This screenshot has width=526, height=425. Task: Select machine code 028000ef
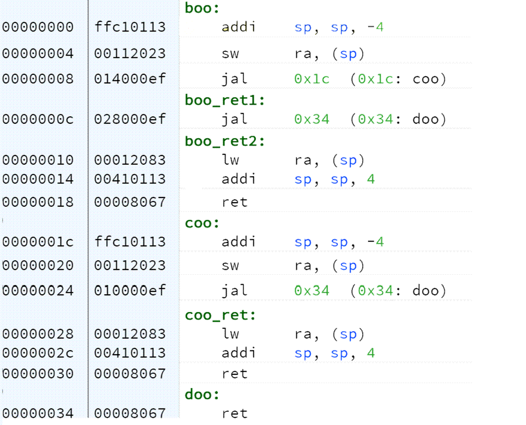[x=130, y=119]
